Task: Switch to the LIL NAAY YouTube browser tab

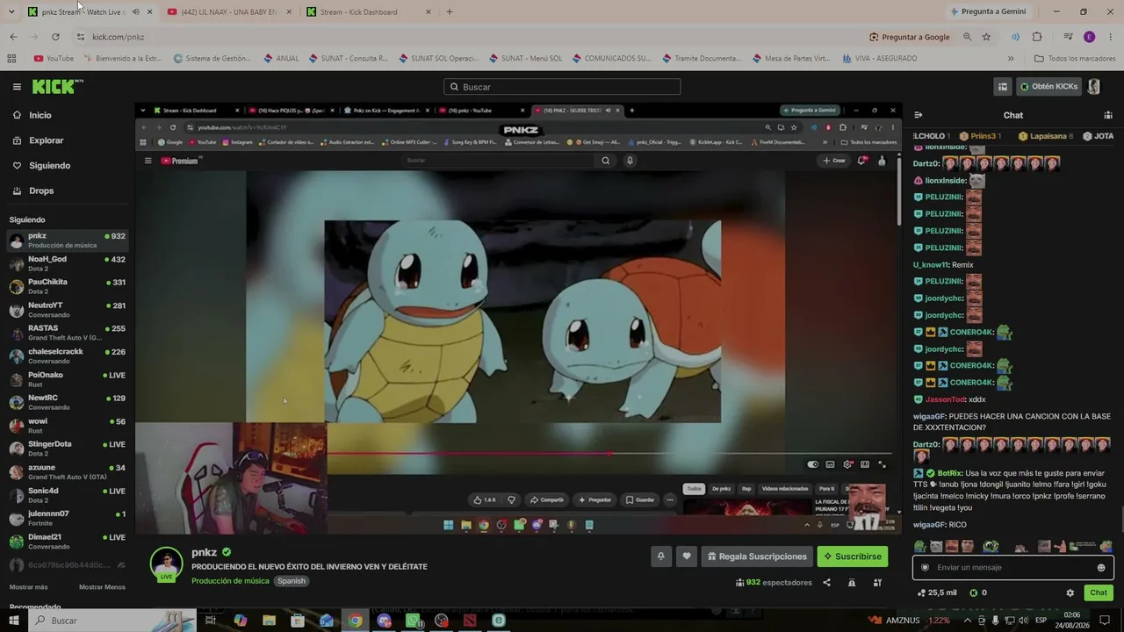Action: (228, 12)
